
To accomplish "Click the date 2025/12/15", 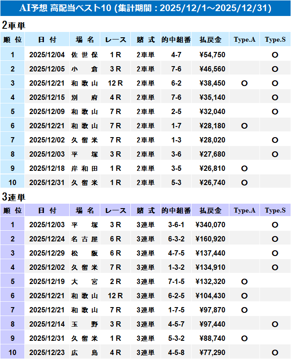I will [x=47, y=97].
